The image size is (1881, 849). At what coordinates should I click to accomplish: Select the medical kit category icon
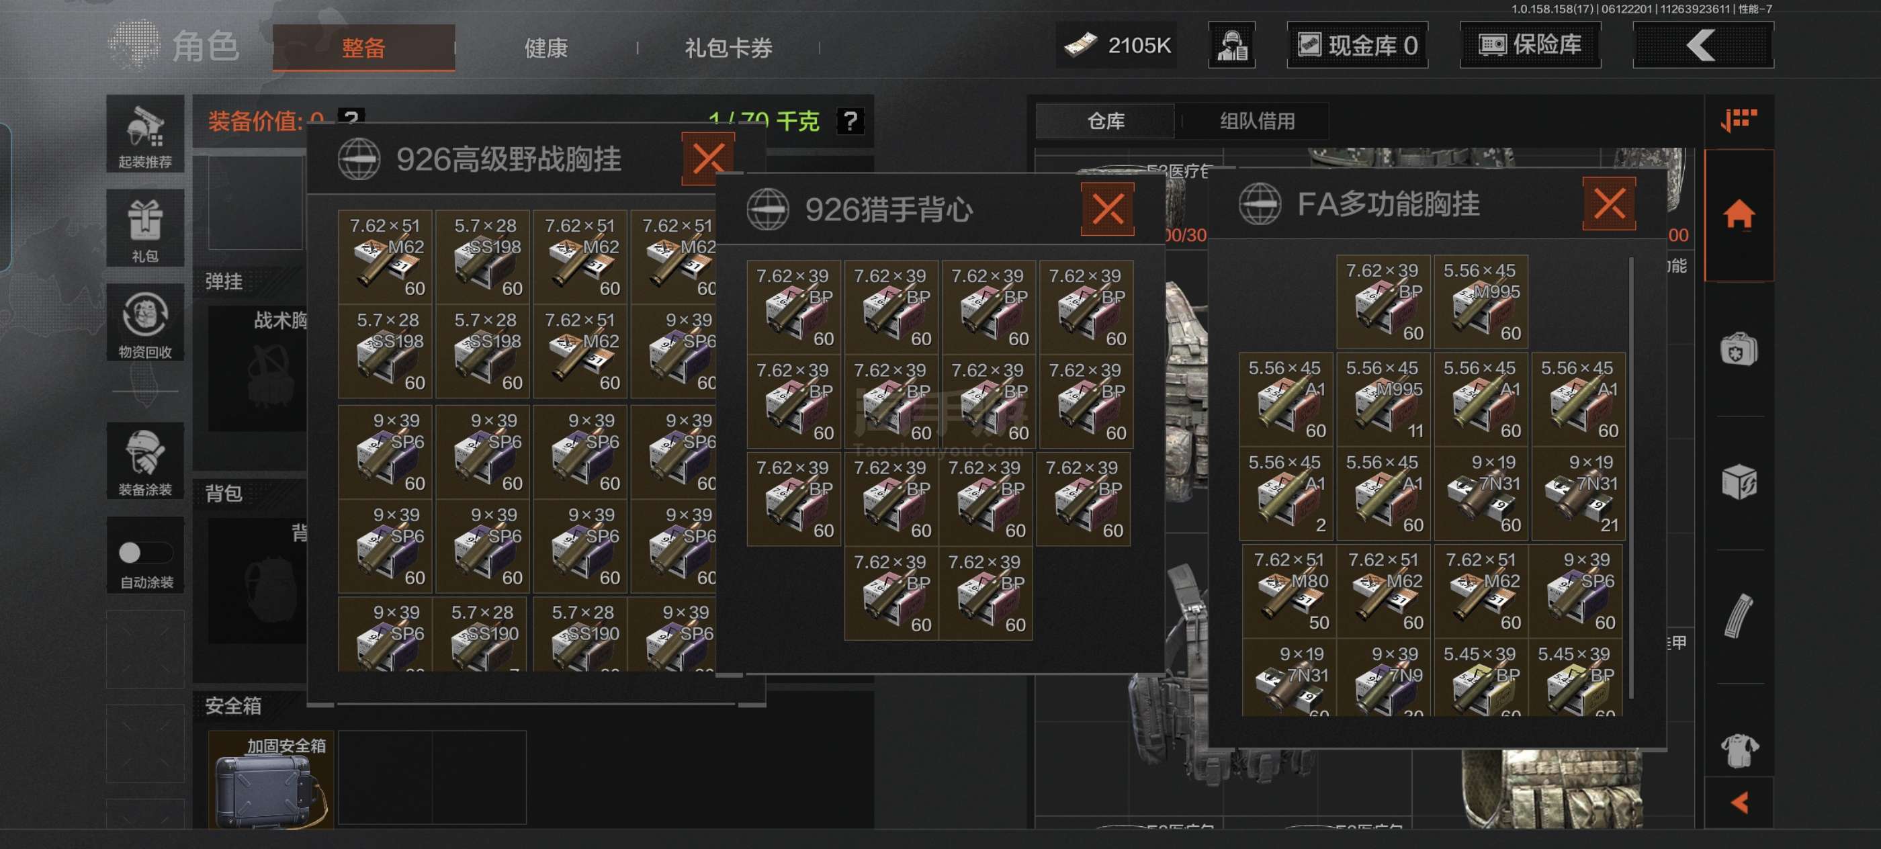pos(1739,351)
